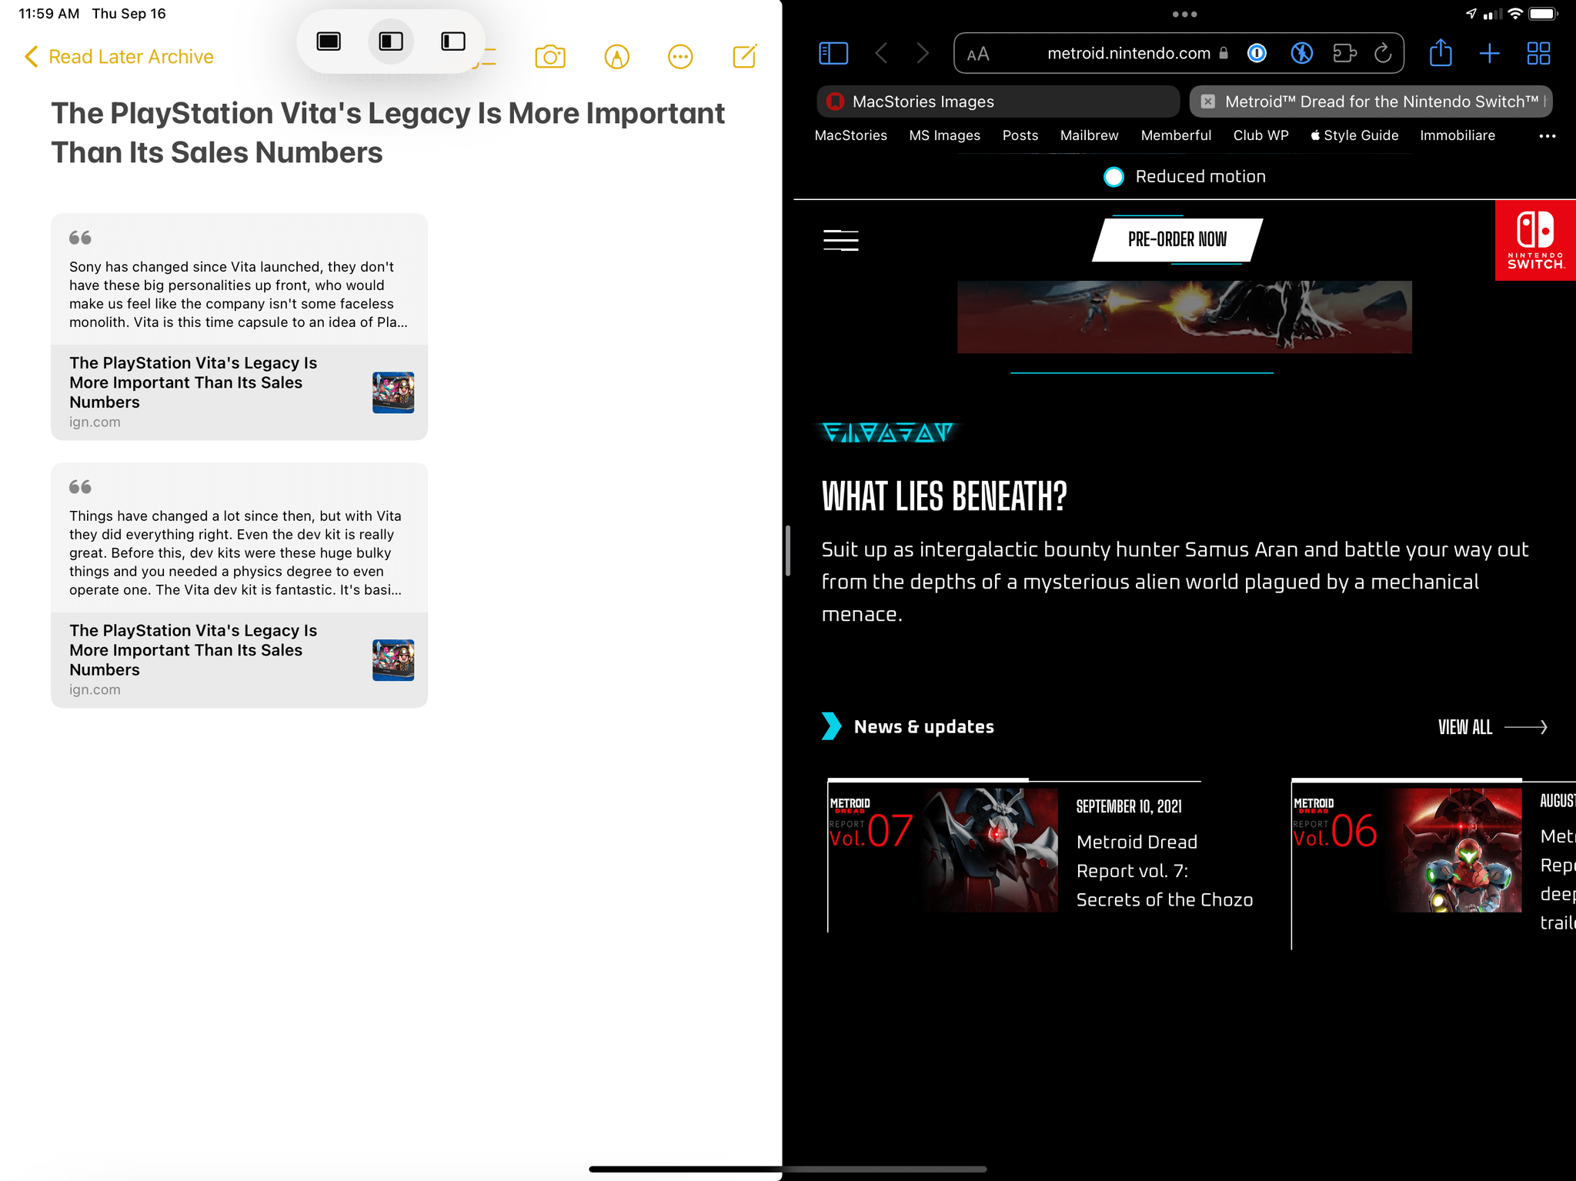The height and width of the screenshot is (1181, 1576).
Task: Tap the 'News & updates' heading
Action: [x=923, y=727]
